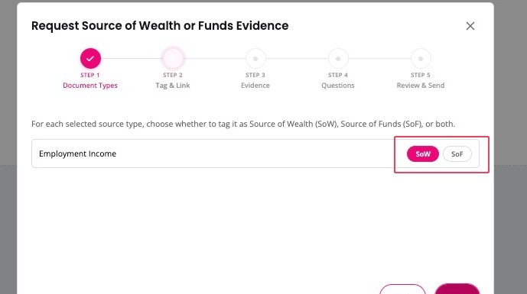Click the Employment Income row text
Image resolution: width=527 pixels, height=294 pixels.
point(78,153)
